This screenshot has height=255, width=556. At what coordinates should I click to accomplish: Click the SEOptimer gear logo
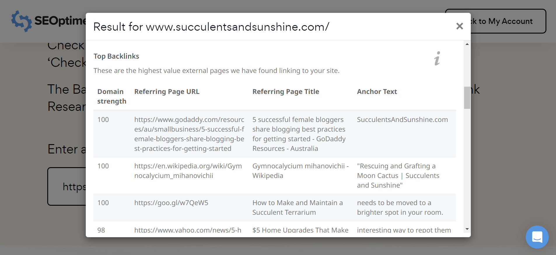(x=22, y=20)
